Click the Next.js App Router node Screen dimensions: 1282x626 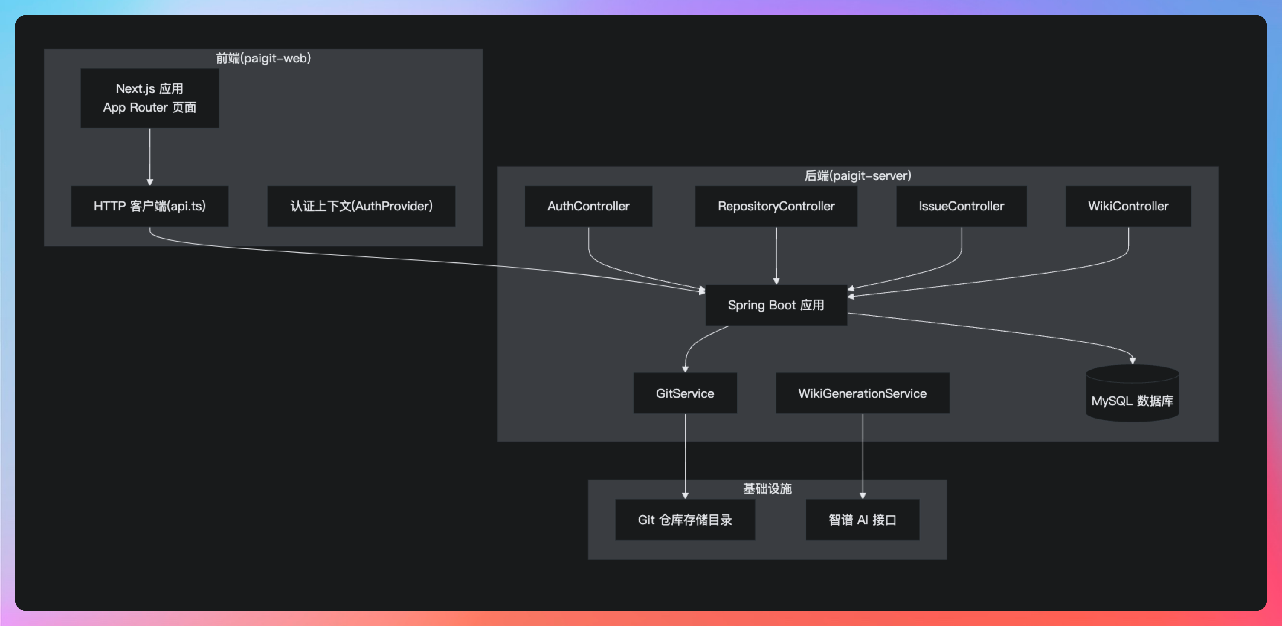point(149,98)
